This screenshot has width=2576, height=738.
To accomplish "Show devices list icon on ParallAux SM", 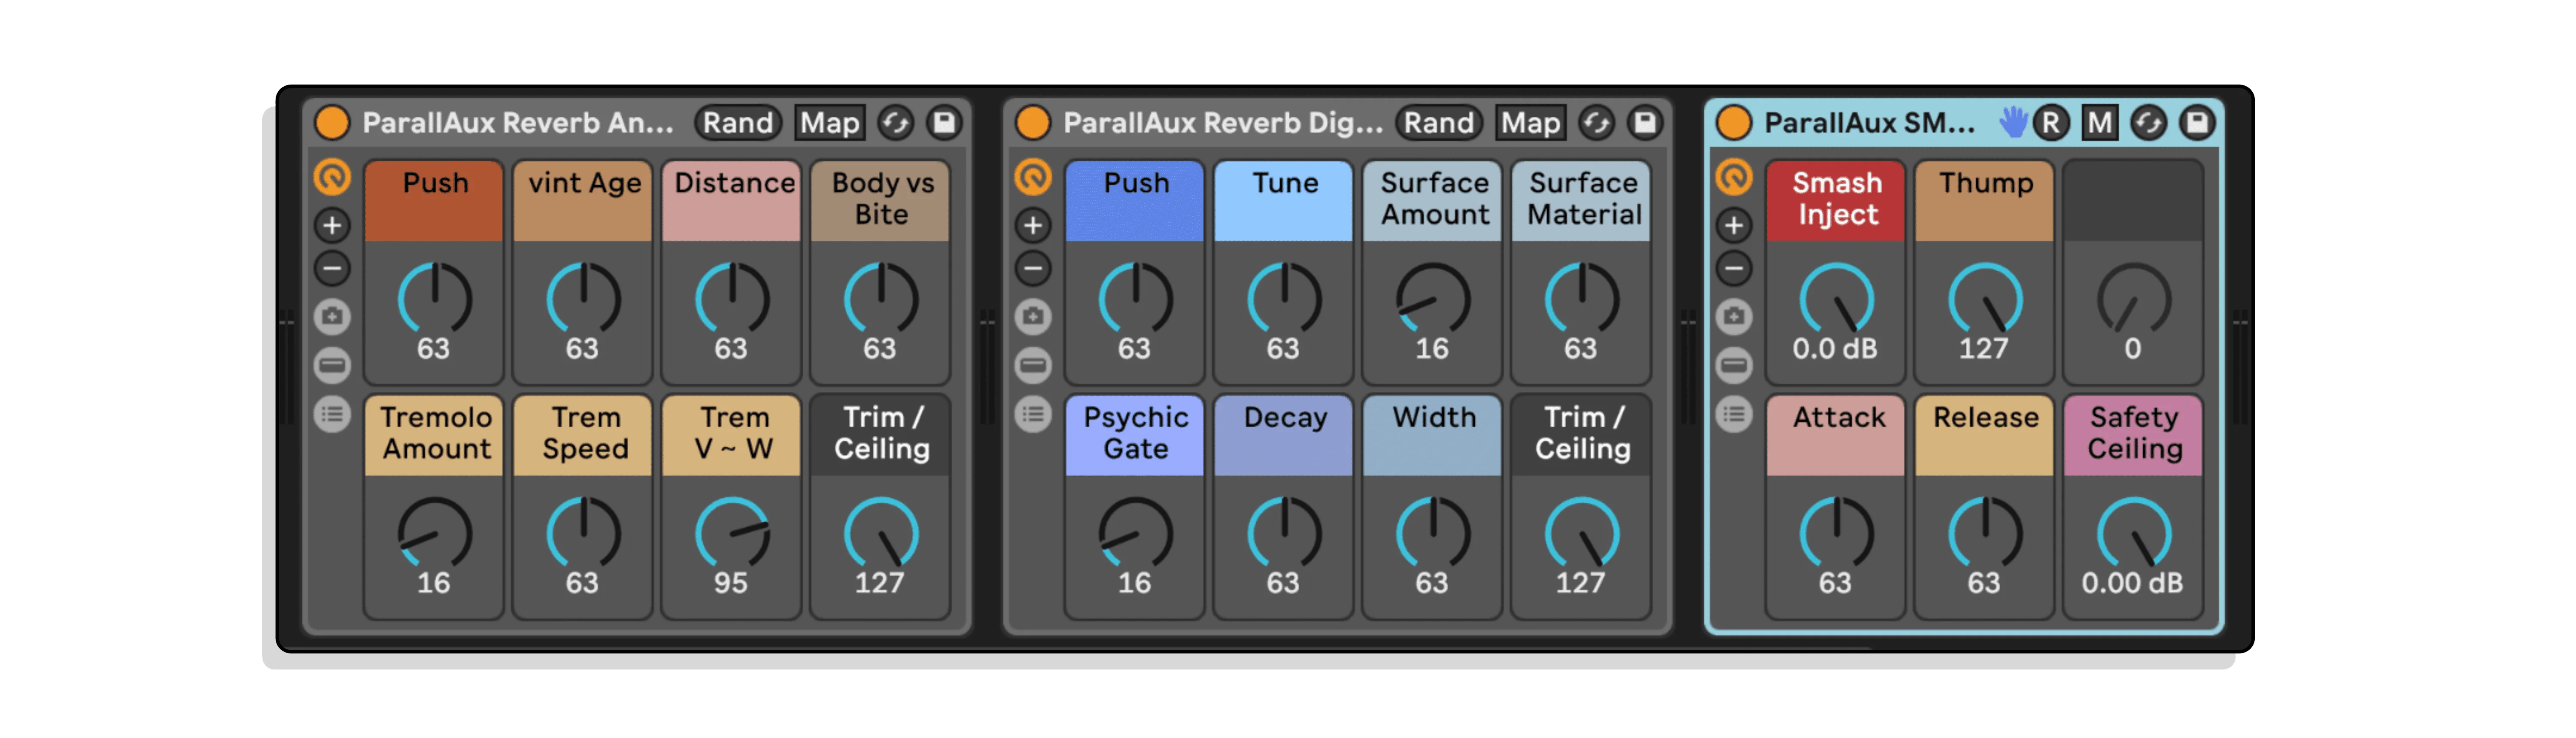I will pos(1734,414).
